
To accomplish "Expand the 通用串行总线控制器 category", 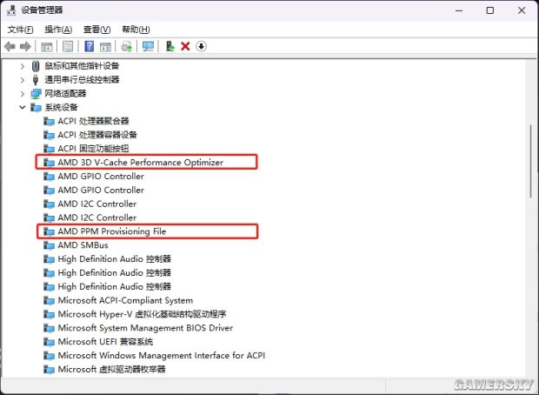I will [x=23, y=80].
